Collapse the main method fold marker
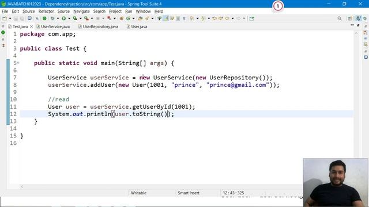369x207 pixels. [18, 63]
